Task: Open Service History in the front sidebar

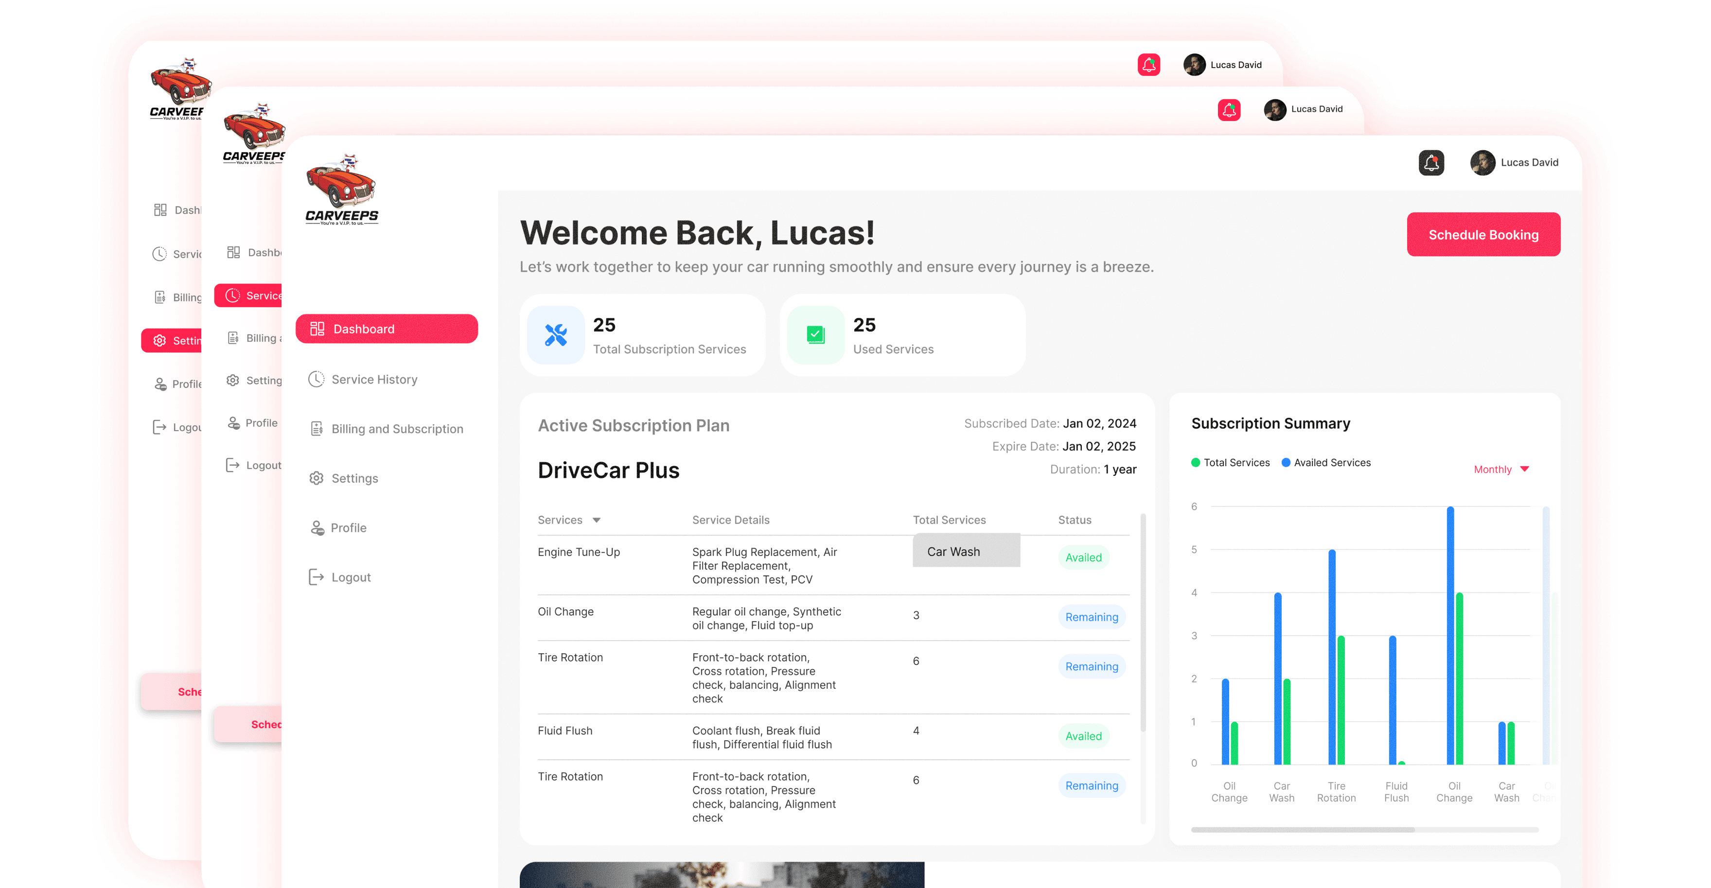Action: coord(363,379)
